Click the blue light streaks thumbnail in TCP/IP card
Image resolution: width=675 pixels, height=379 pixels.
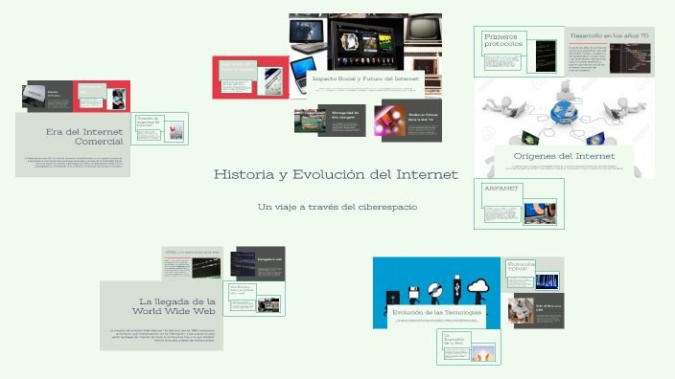547,281
